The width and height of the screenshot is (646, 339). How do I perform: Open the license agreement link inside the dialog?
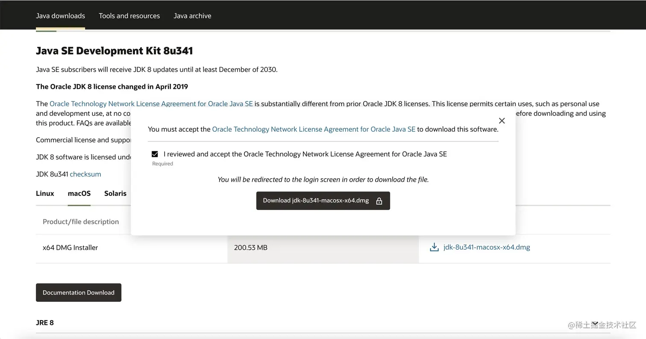coord(314,129)
